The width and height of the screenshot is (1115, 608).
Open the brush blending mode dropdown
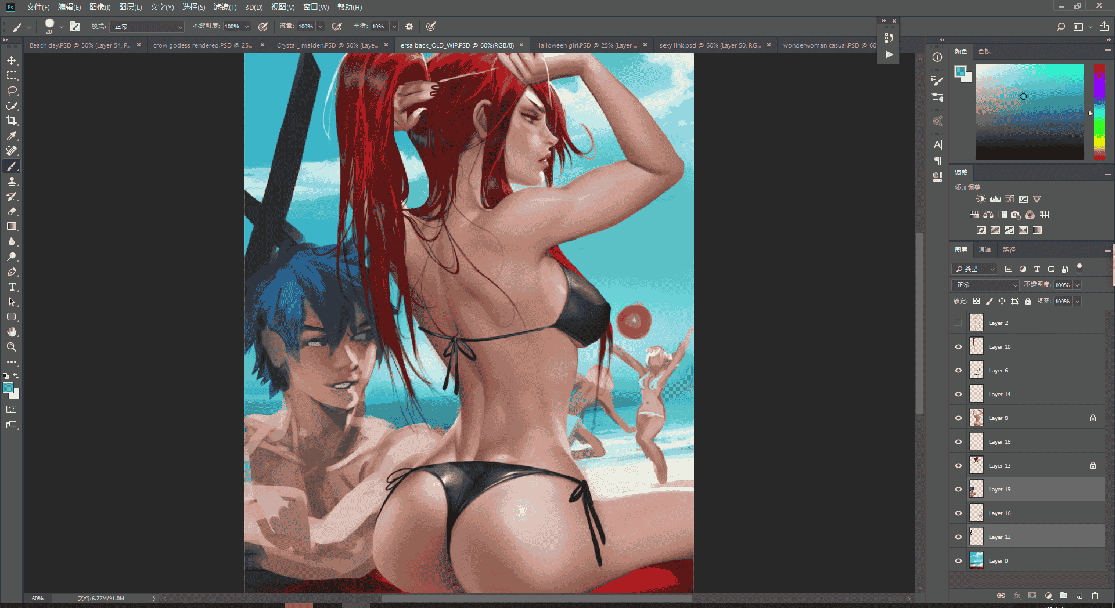click(x=148, y=27)
